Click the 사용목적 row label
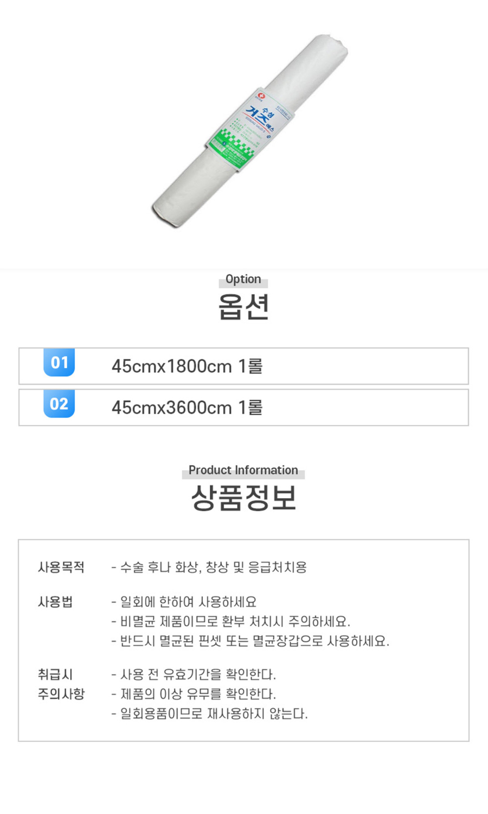 61,568
